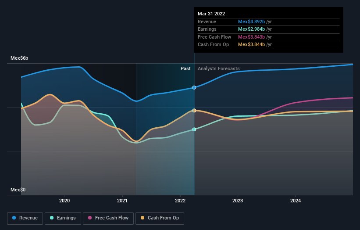Toggle the Cash From Op legend button

160,218
